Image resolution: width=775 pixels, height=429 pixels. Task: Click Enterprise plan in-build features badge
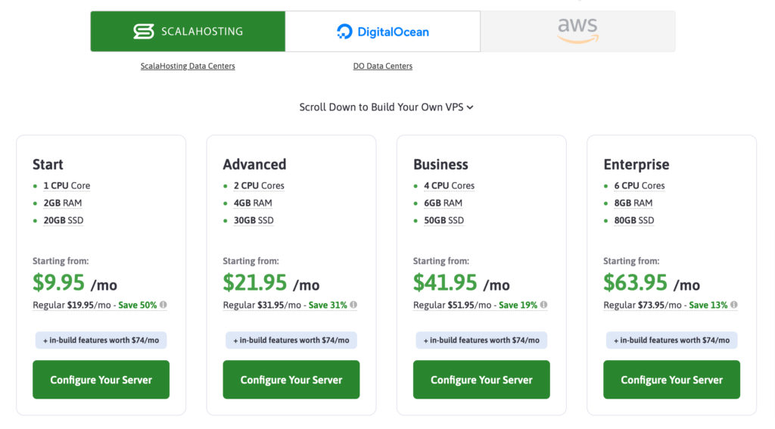pyautogui.click(x=672, y=340)
